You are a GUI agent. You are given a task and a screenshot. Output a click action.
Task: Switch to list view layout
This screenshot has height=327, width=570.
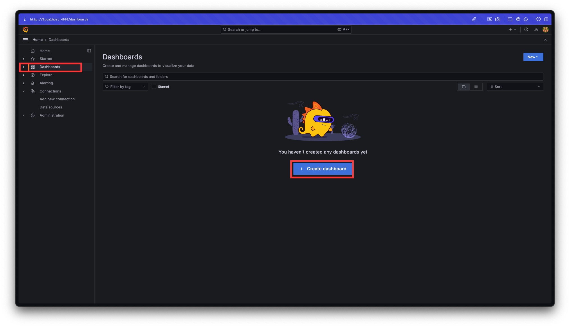476,87
